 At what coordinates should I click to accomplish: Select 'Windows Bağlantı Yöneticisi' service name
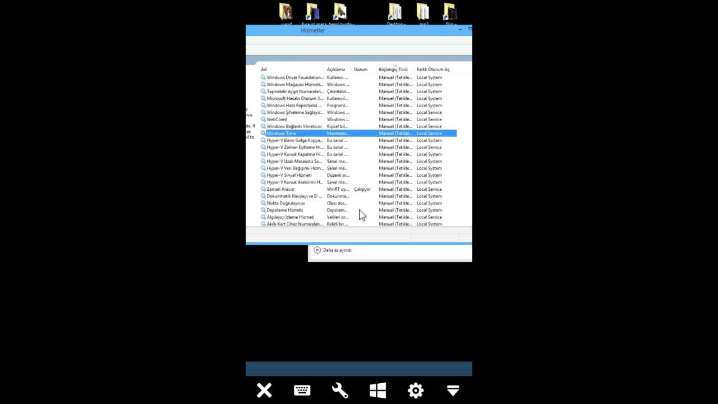coord(294,126)
